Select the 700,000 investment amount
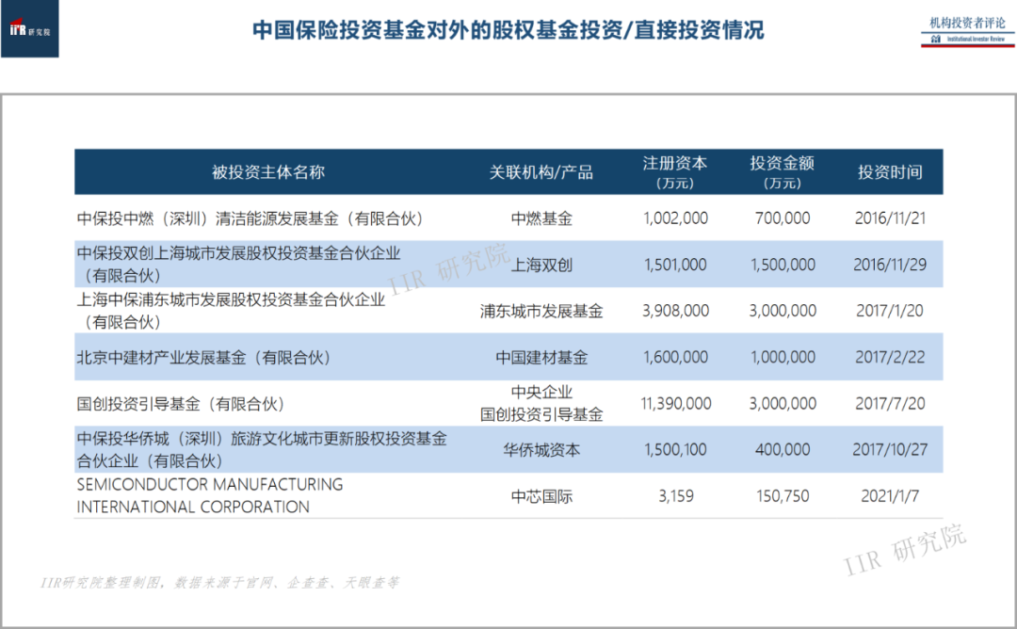 (783, 218)
